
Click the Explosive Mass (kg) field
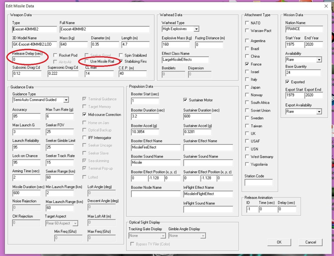coord(176,44)
